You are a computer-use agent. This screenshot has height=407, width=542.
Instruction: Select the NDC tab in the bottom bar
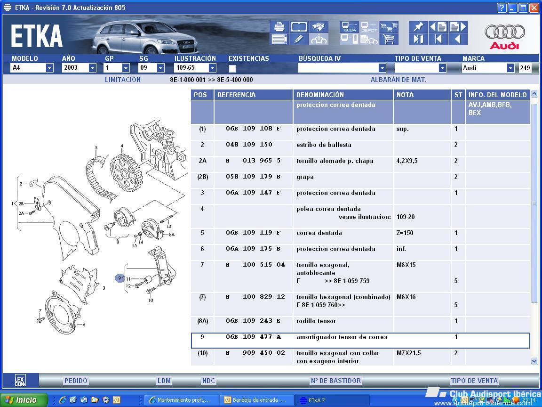coord(208,381)
